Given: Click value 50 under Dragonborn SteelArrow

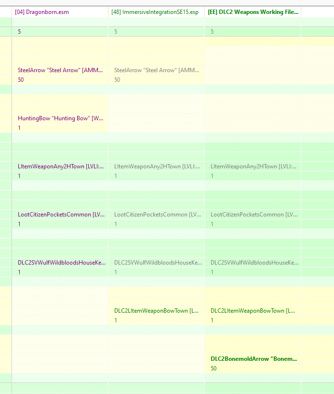Looking at the screenshot, I should (x=21, y=80).
